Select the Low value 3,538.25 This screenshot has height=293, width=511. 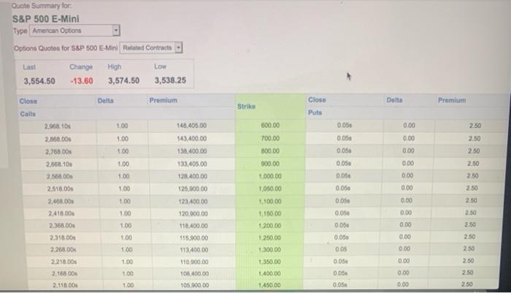(170, 80)
